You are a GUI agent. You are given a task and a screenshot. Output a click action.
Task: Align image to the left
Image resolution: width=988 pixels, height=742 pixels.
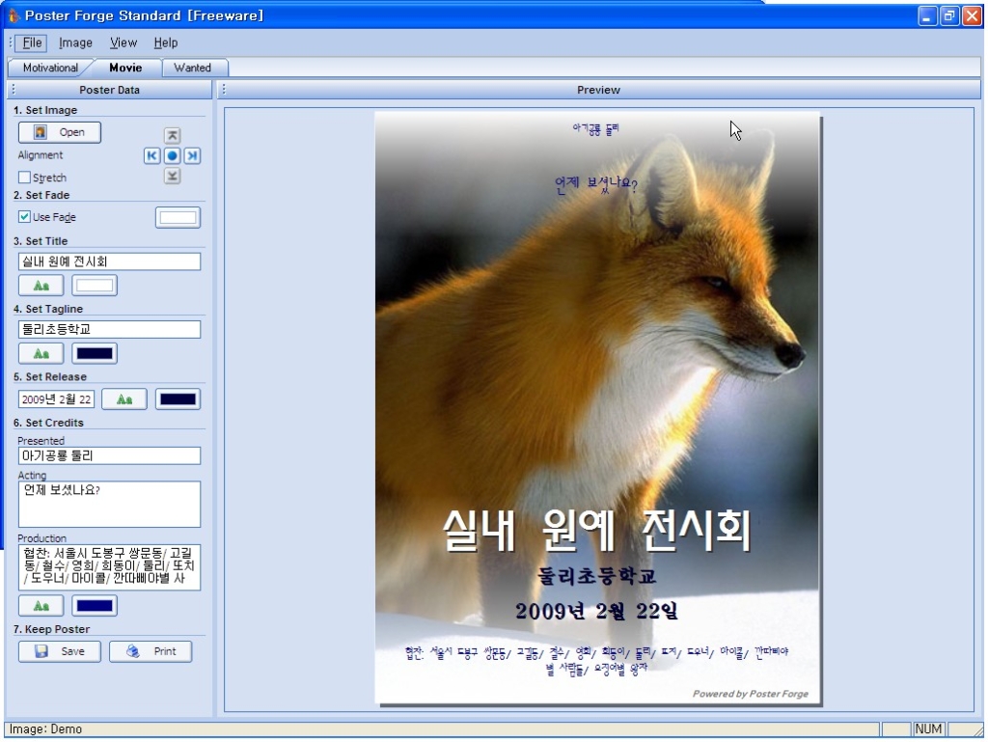point(151,155)
